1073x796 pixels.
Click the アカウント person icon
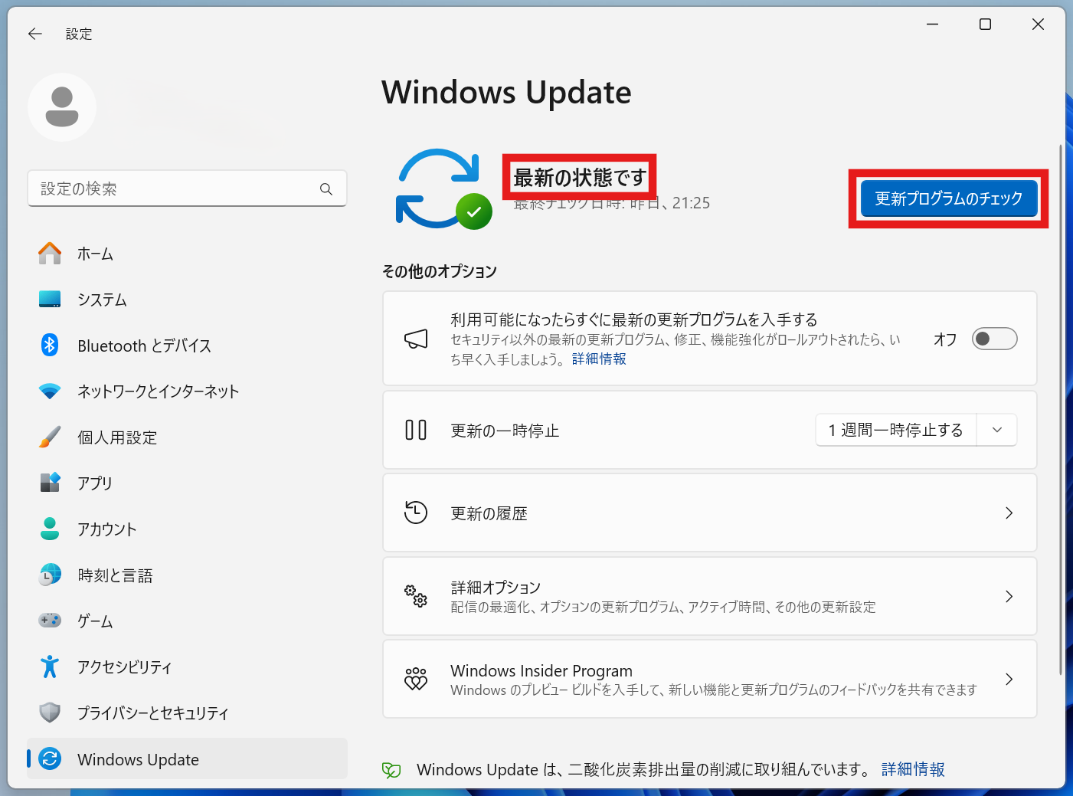[50, 529]
